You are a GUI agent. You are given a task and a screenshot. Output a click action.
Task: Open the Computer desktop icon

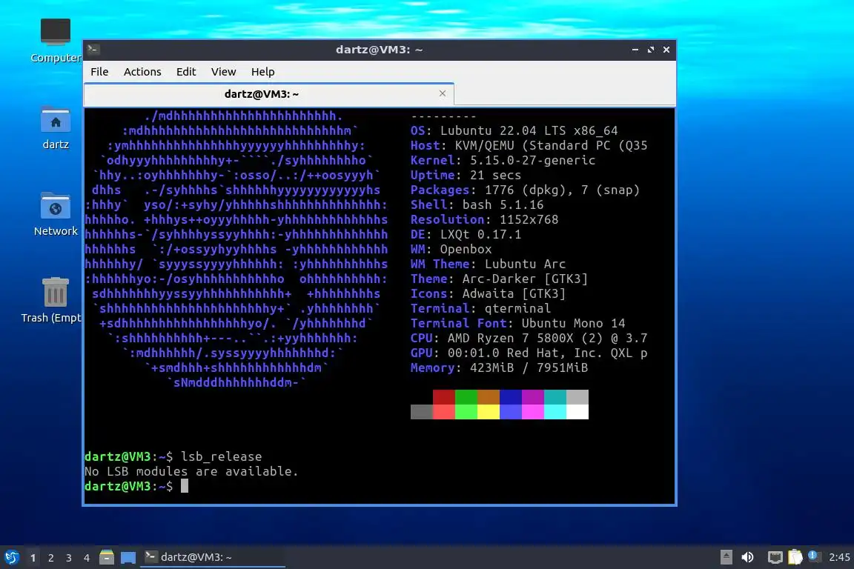click(56, 41)
